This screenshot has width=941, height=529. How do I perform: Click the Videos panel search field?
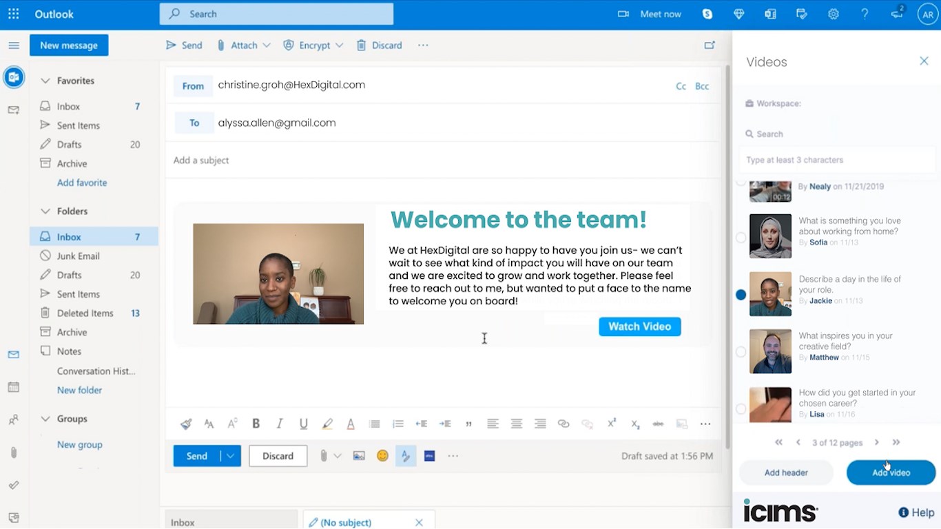point(837,160)
